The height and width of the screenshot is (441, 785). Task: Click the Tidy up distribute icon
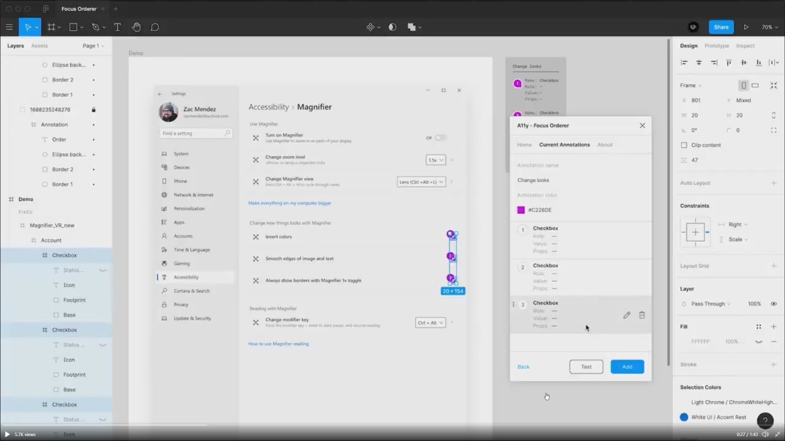coord(773,62)
